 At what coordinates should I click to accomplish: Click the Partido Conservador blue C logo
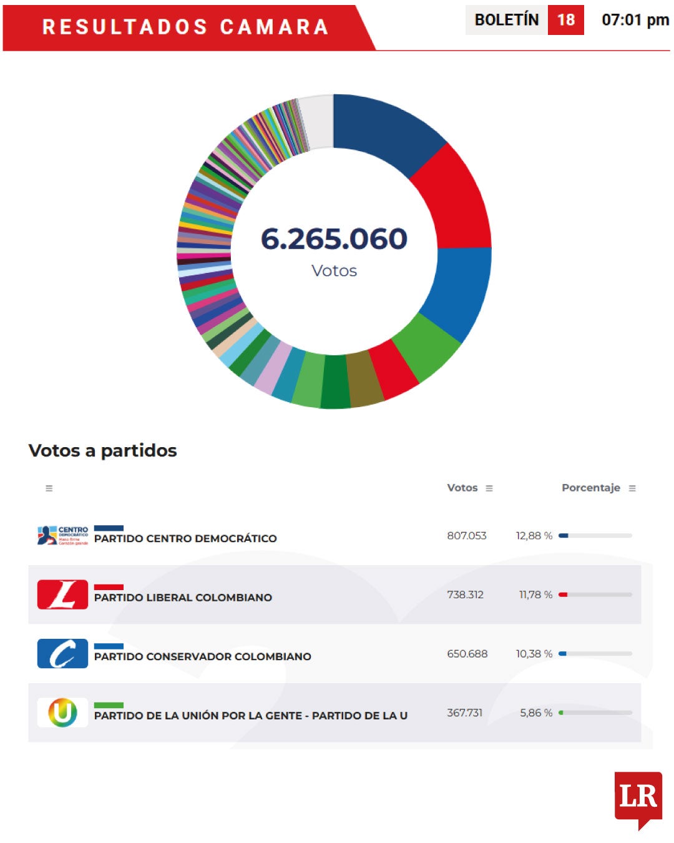pos(62,654)
